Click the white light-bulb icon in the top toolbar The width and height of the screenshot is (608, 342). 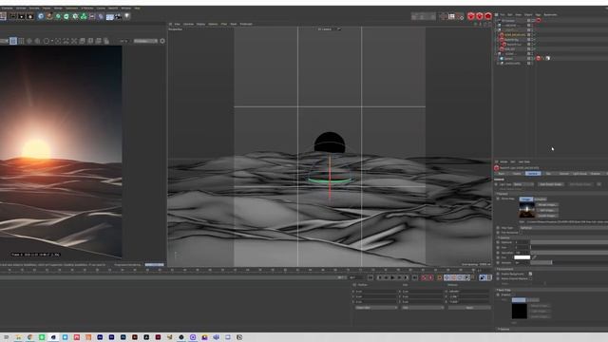(x=126, y=16)
